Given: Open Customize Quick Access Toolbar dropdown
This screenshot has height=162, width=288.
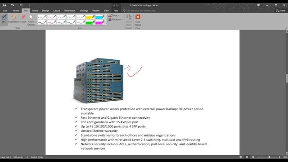Looking at the screenshot, I should 30,5.
